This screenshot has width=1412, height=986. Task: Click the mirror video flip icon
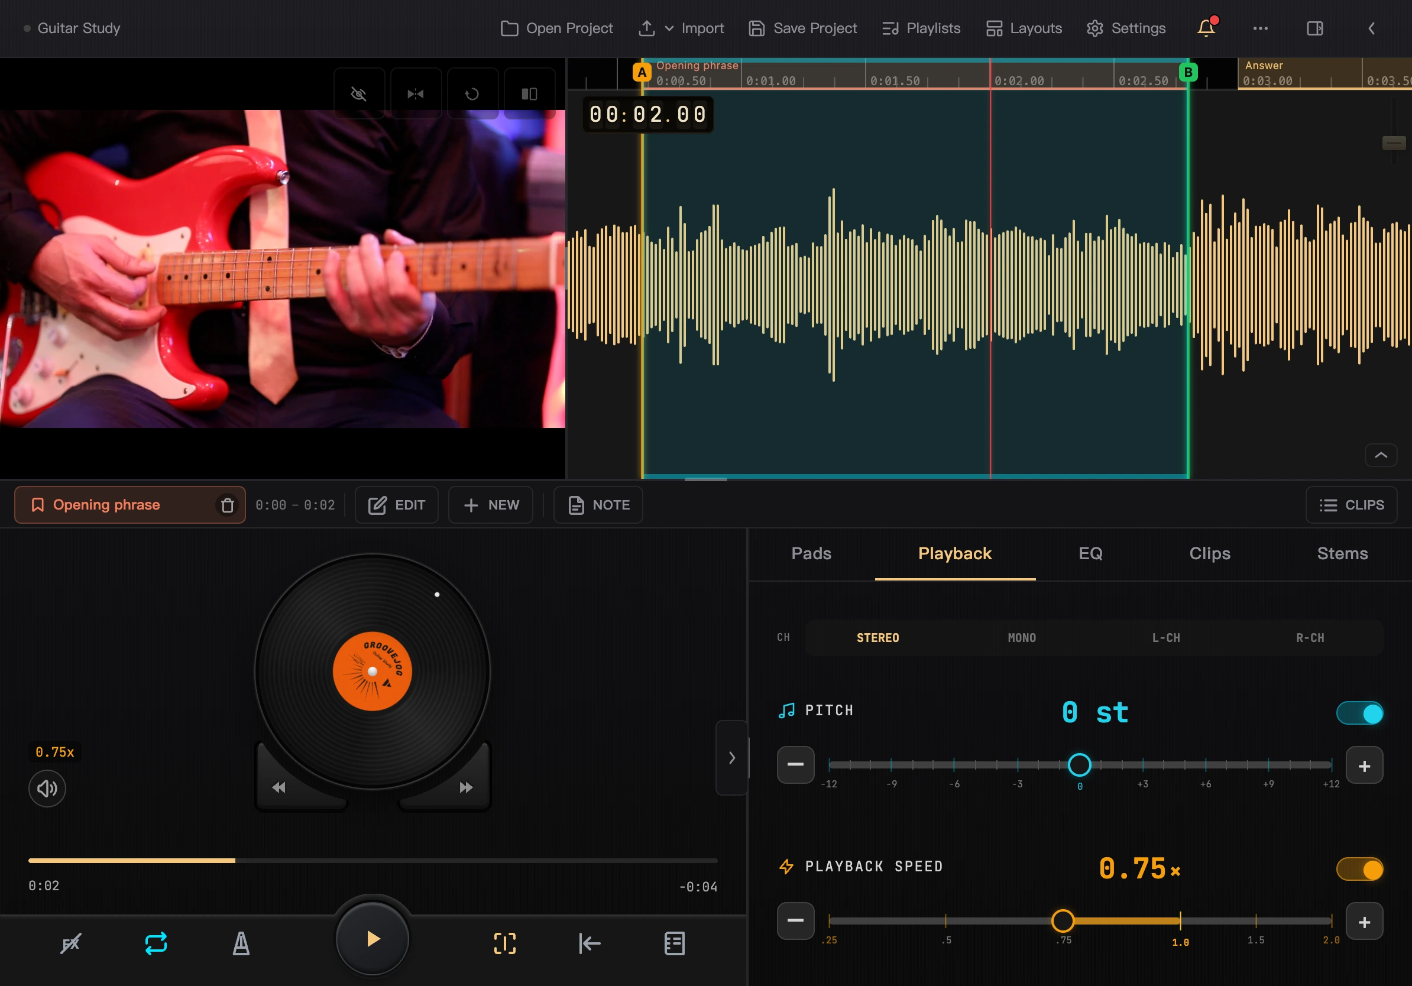416,93
